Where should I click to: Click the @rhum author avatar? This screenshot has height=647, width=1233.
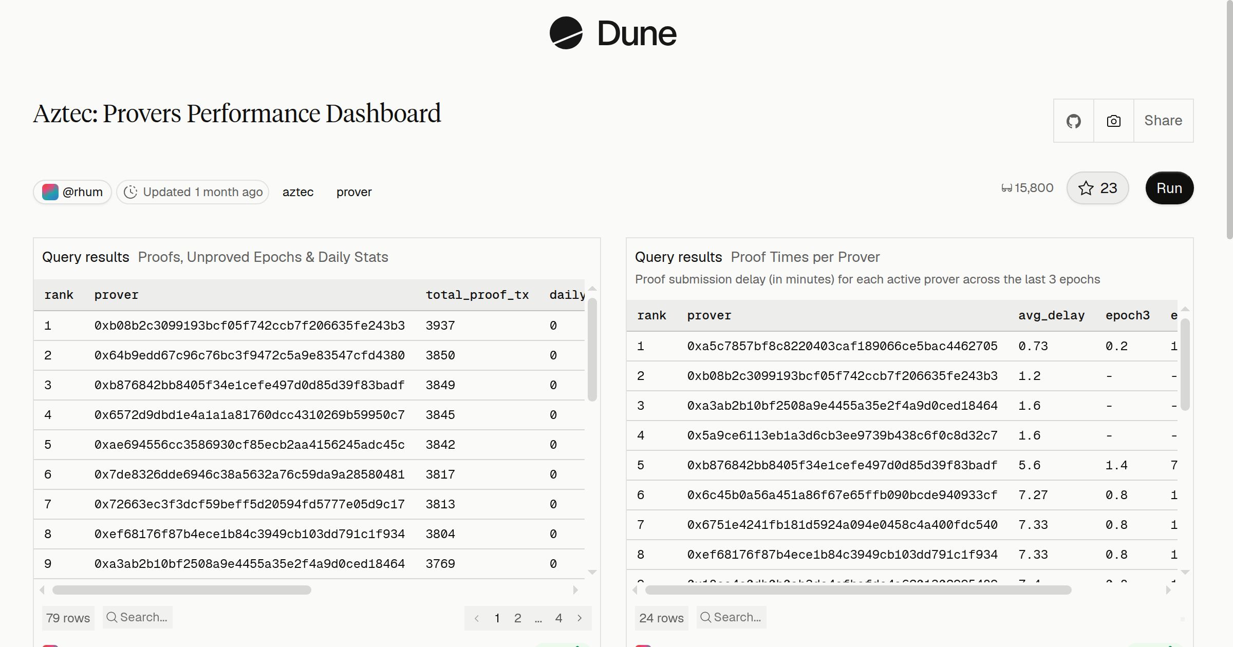tap(50, 192)
